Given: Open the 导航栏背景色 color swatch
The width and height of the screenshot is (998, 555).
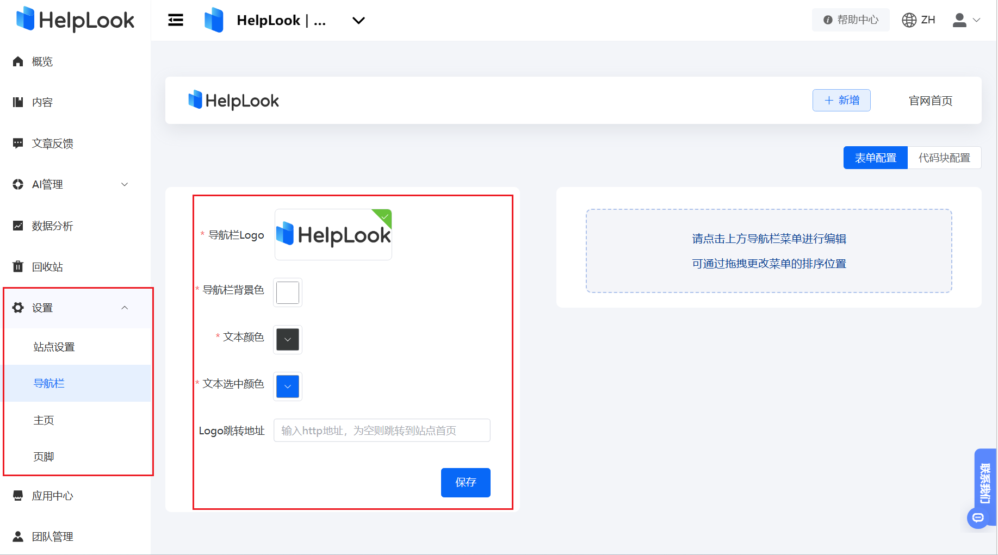Looking at the screenshot, I should (x=287, y=292).
